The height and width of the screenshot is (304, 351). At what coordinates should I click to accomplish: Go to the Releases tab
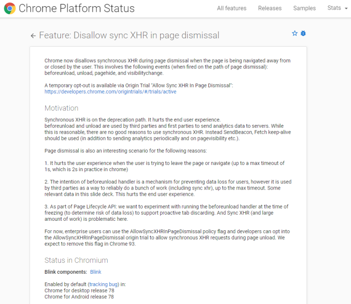click(270, 9)
